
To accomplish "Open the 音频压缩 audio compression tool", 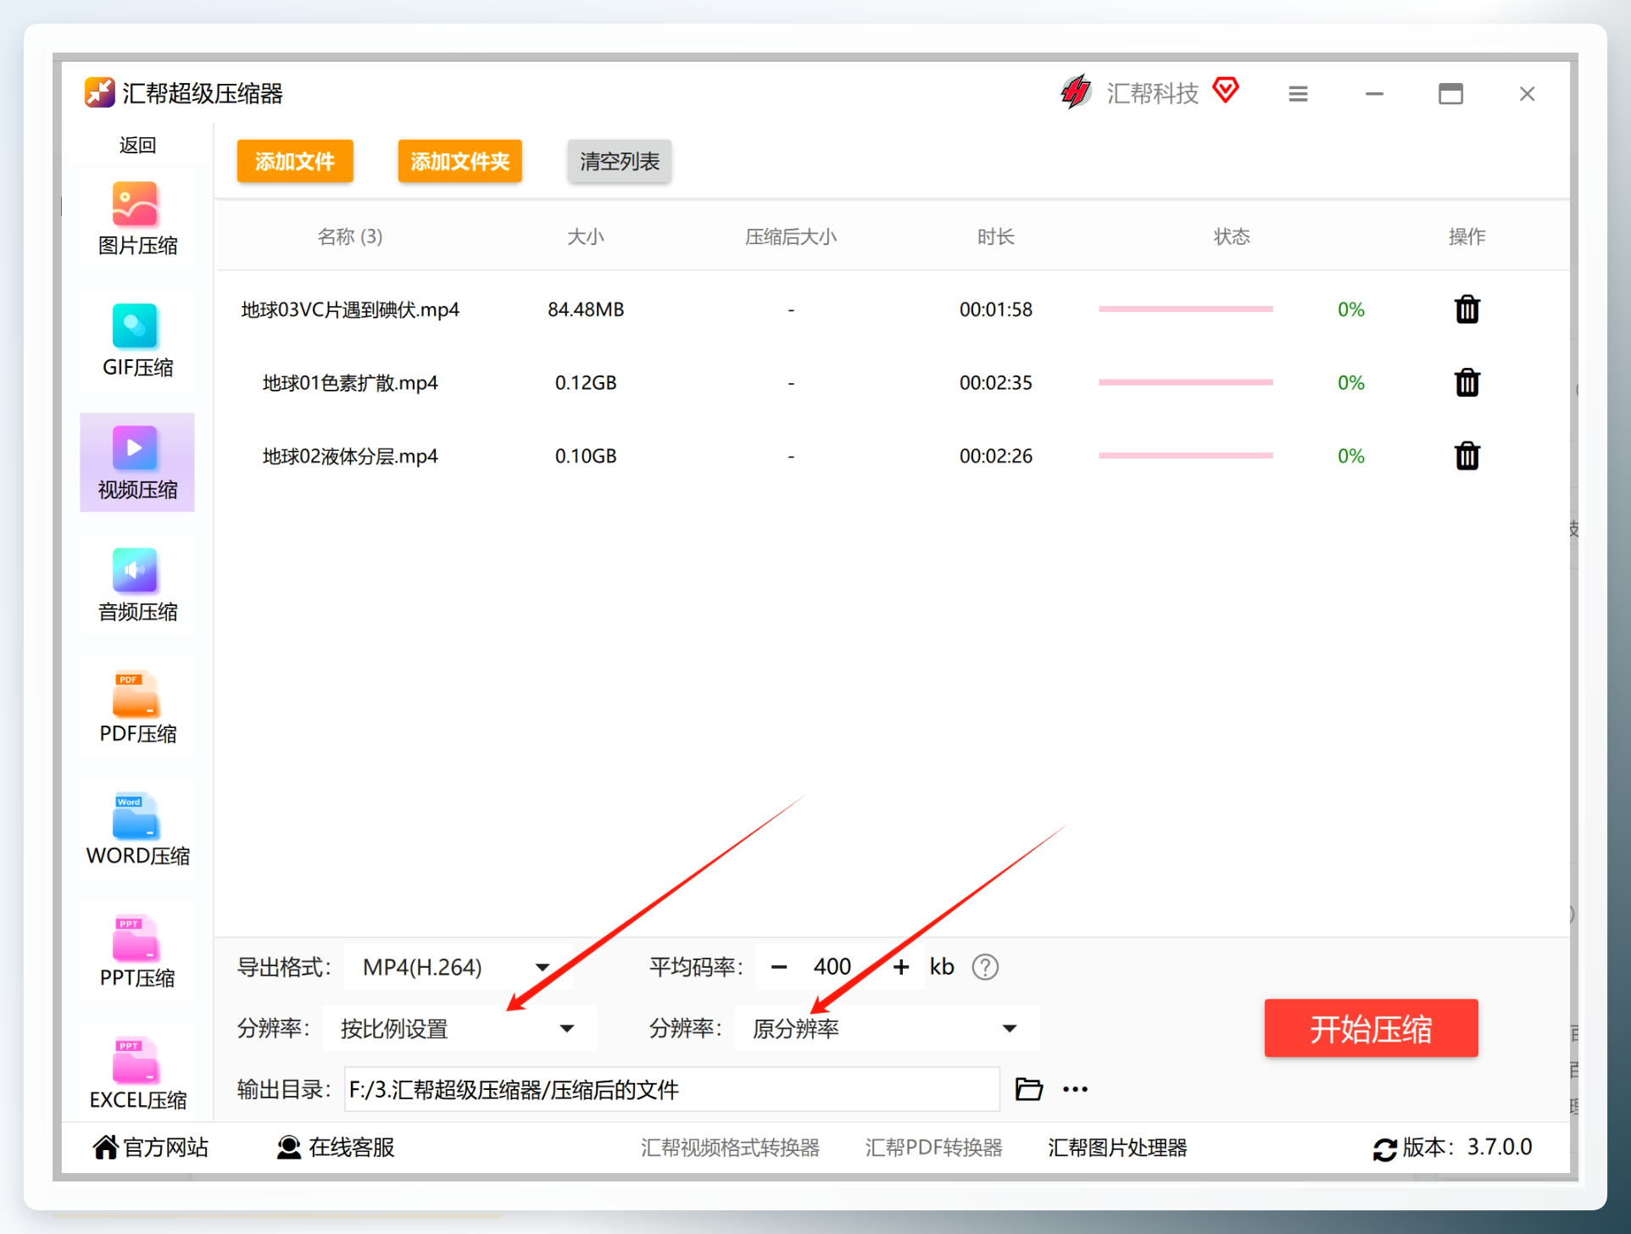I will 137,586.
